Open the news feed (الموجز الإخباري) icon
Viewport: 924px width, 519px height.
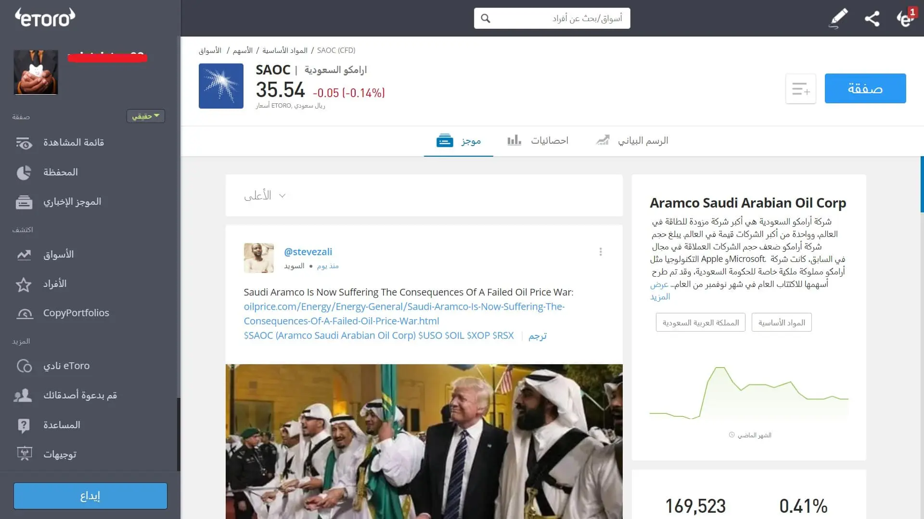point(24,202)
